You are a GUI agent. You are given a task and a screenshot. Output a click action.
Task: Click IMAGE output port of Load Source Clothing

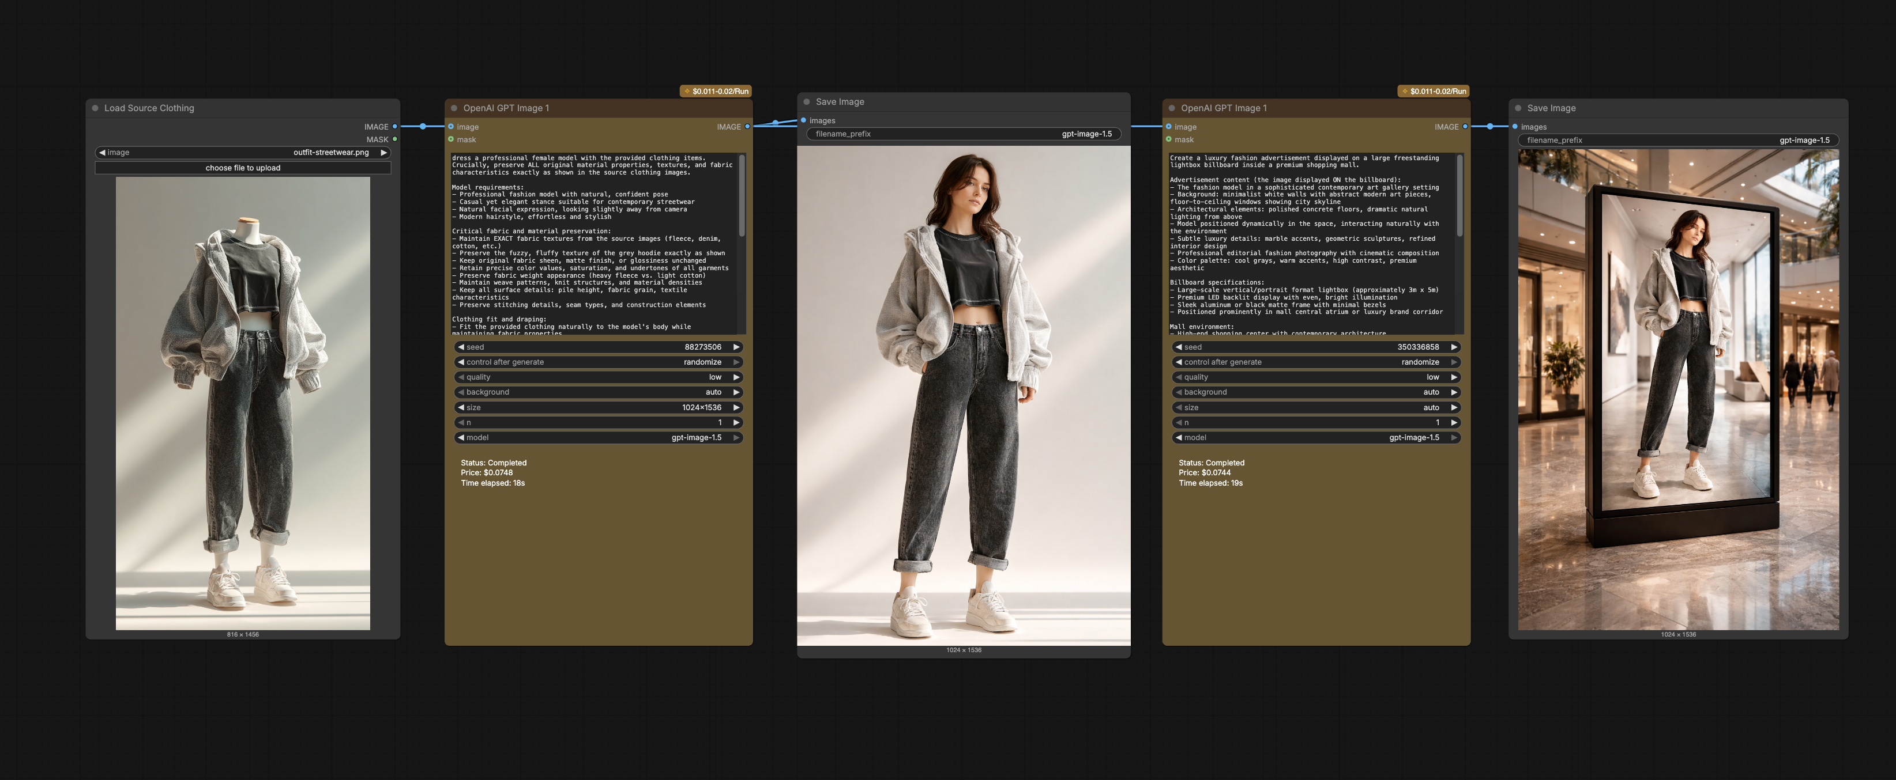click(395, 126)
